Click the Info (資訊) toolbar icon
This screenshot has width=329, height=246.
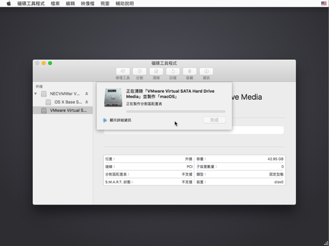tap(206, 71)
